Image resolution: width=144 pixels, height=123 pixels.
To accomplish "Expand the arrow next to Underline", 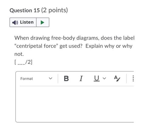I will click(104, 78).
